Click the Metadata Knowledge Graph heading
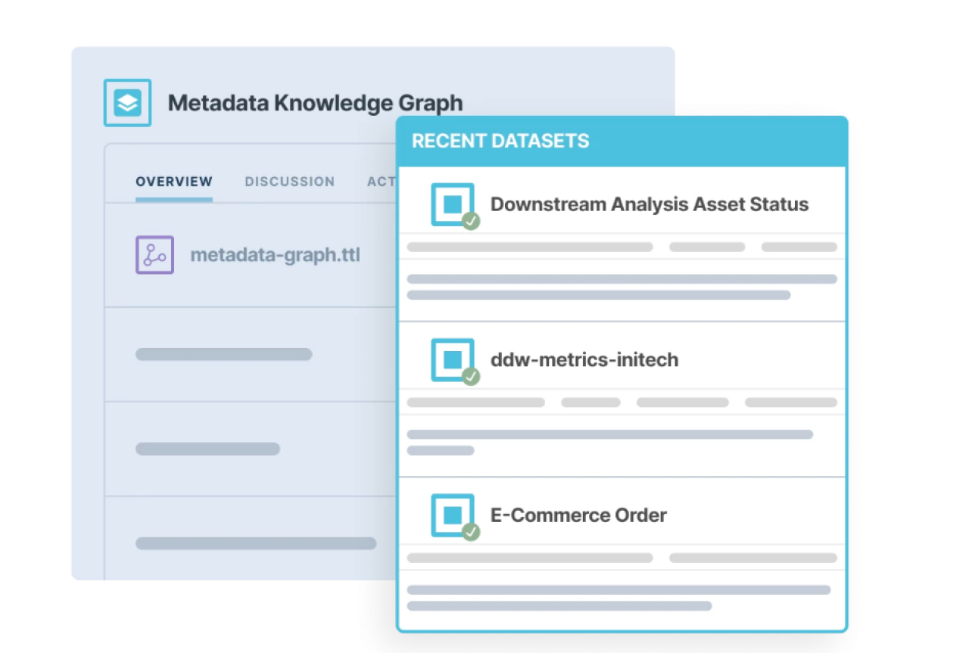This screenshot has width=969, height=653. click(x=315, y=103)
